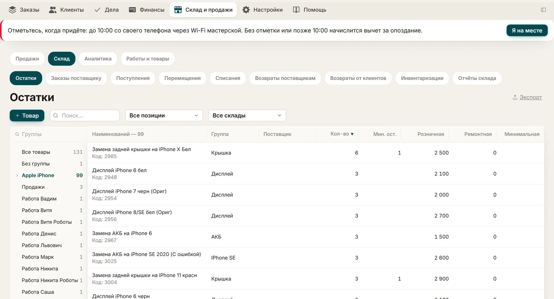Sort by Кол-во column arrow
554x299 pixels.
point(352,134)
